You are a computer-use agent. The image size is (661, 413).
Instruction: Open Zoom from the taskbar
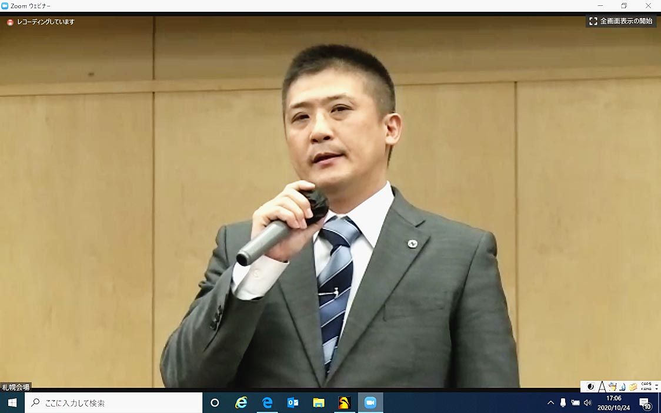pos(370,403)
